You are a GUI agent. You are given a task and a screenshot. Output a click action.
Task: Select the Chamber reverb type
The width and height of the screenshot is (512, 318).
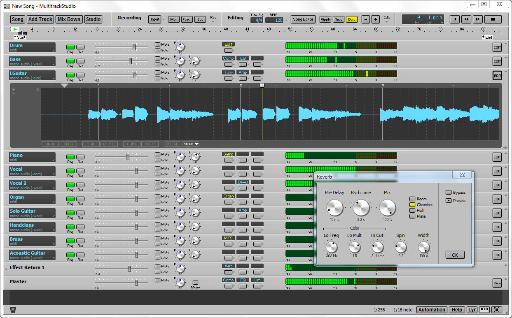click(412, 204)
